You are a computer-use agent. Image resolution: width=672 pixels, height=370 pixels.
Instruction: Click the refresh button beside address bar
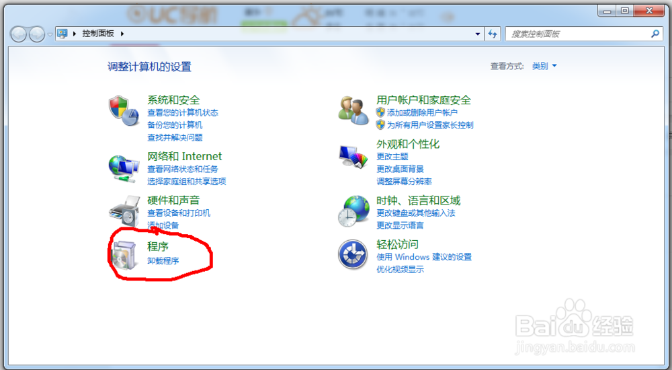pos(493,34)
